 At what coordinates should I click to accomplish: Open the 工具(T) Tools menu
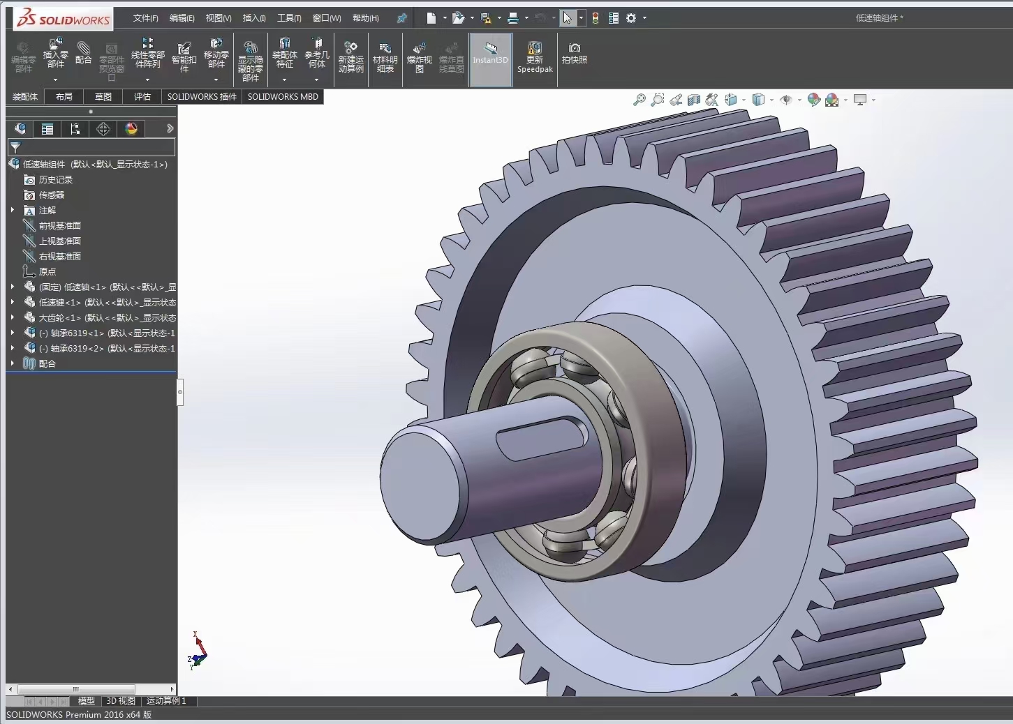[x=289, y=18]
